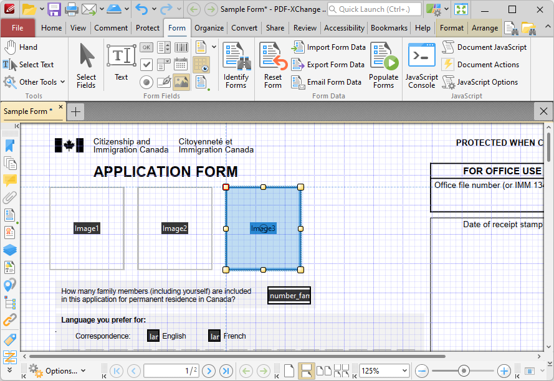The image size is (554, 381).
Task: Open Document Actions
Action: [x=480, y=65]
